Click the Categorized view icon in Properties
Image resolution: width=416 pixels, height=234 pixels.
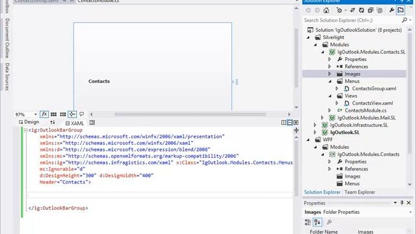point(307,222)
